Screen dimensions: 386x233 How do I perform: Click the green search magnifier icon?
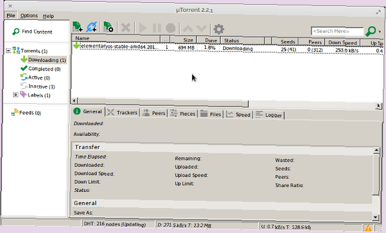point(371,31)
